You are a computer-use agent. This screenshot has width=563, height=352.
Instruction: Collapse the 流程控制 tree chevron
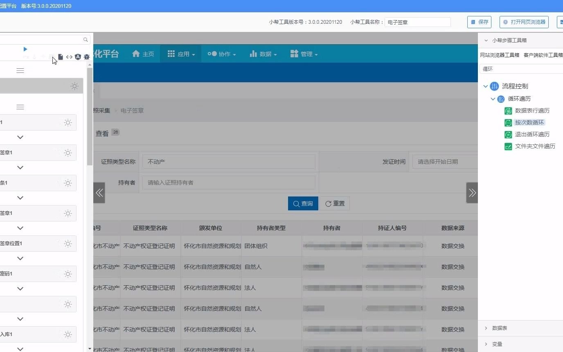pyautogui.click(x=486, y=86)
